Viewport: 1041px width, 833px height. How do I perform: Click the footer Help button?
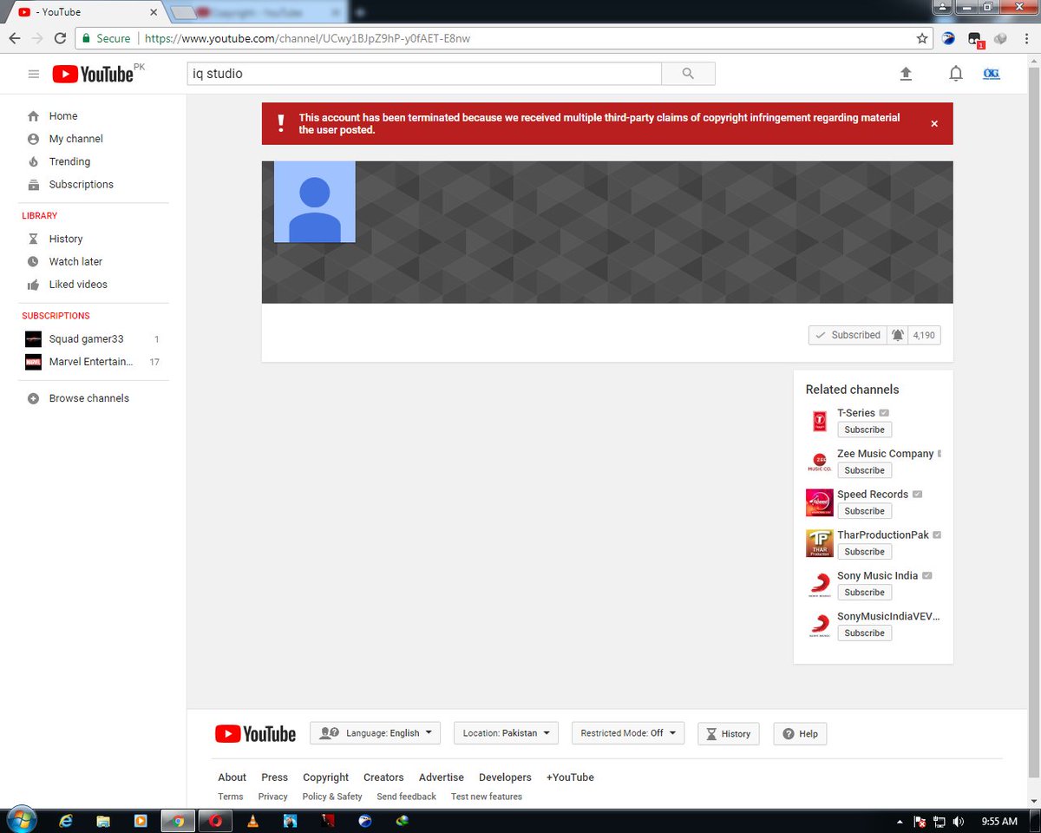[x=800, y=733]
